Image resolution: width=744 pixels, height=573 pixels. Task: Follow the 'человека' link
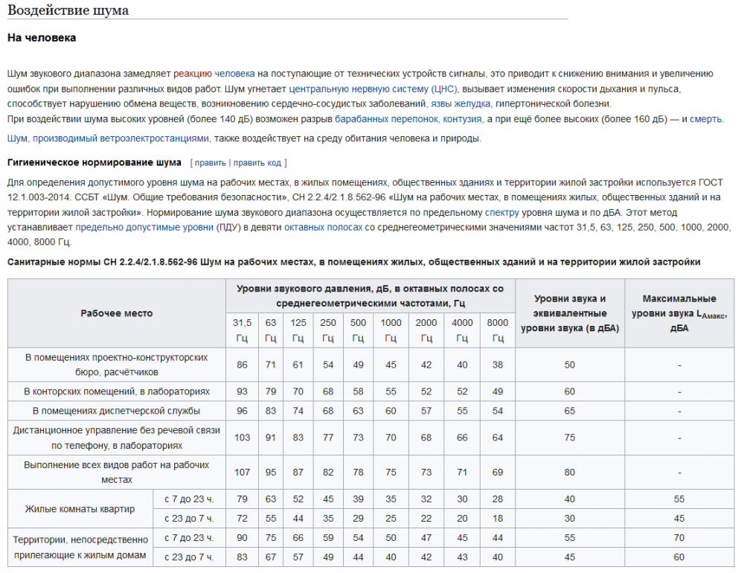pos(235,74)
